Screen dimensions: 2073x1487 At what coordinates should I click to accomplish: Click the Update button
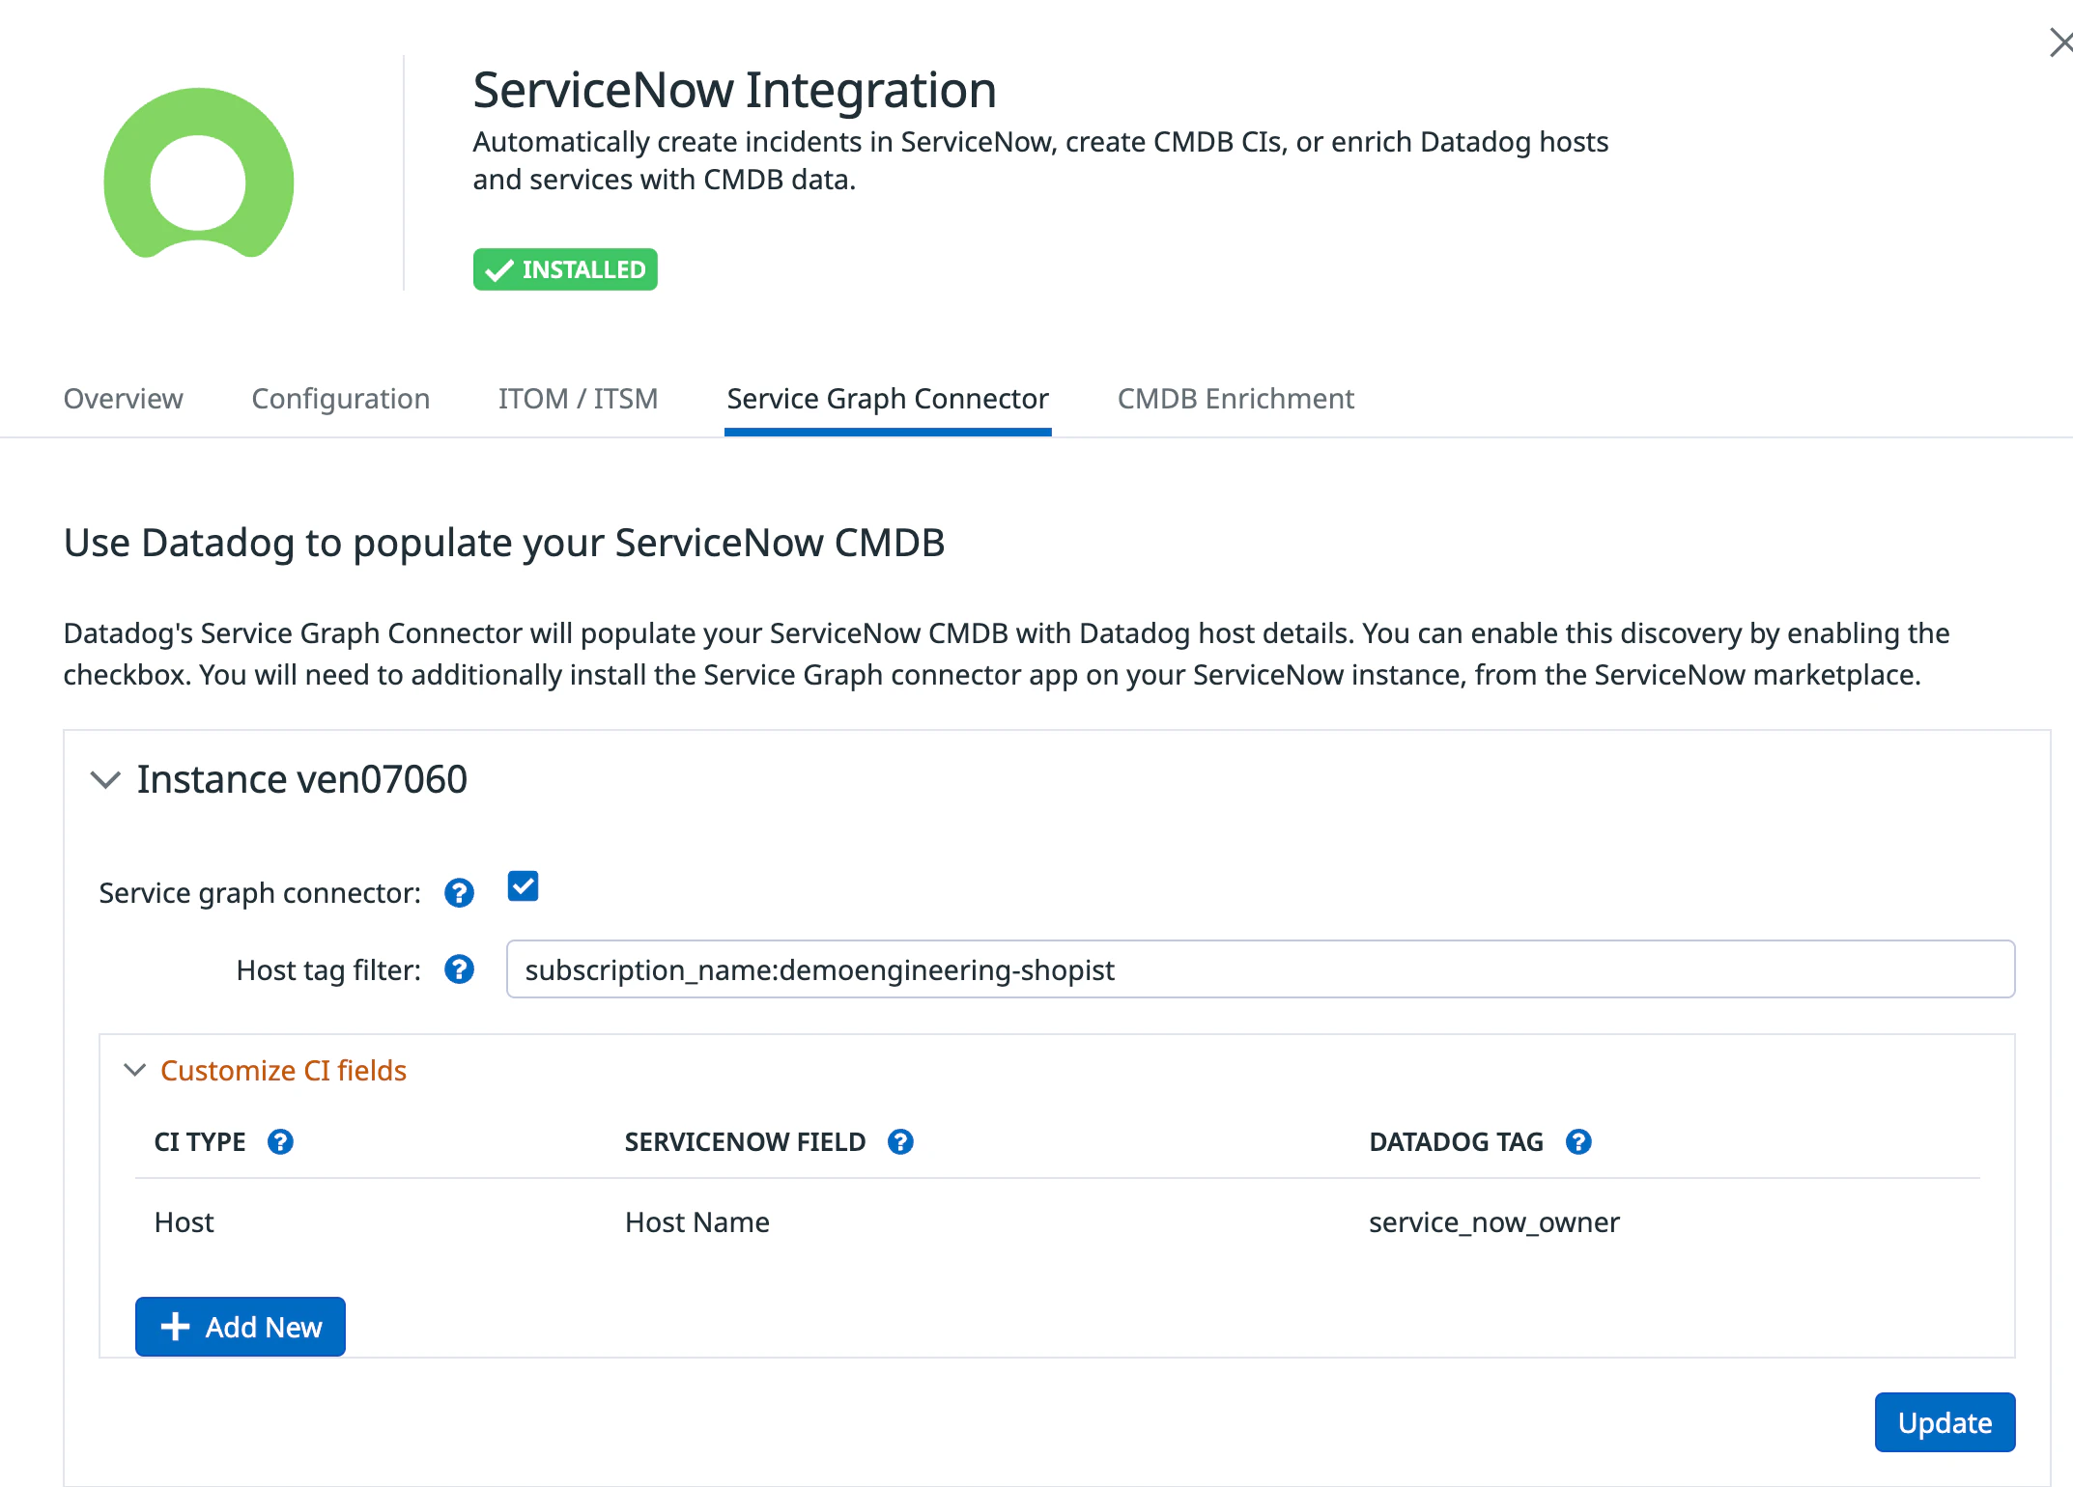coord(1945,1422)
